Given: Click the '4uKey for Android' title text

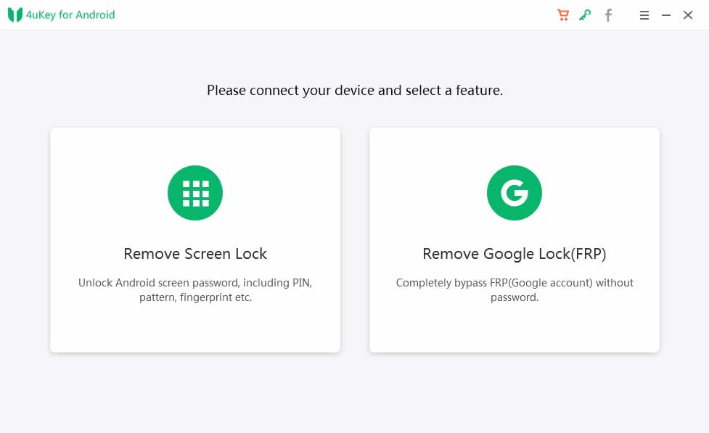Looking at the screenshot, I should [x=70, y=15].
